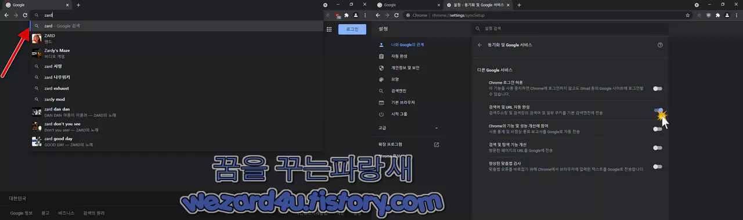This screenshot has width=743, height=220.
Task: Select 'zard dan dan' song suggestion
Action: click(176, 112)
